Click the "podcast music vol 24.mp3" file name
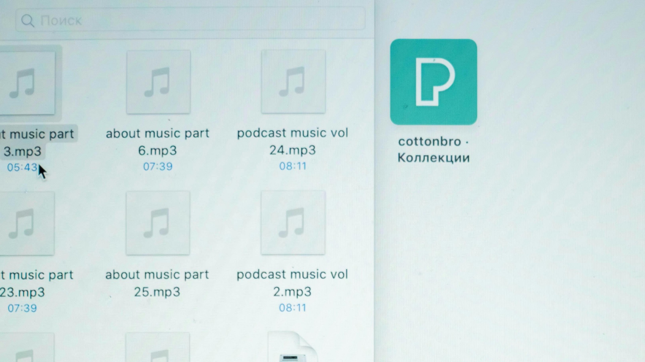This screenshot has width=645, height=362. click(x=293, y=141)
